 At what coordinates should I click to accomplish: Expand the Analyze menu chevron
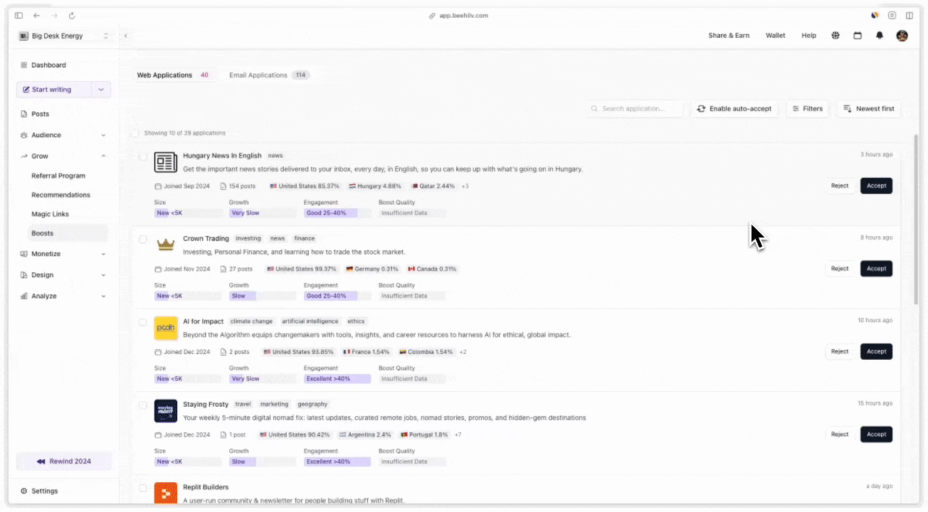[x=104, y=296]
